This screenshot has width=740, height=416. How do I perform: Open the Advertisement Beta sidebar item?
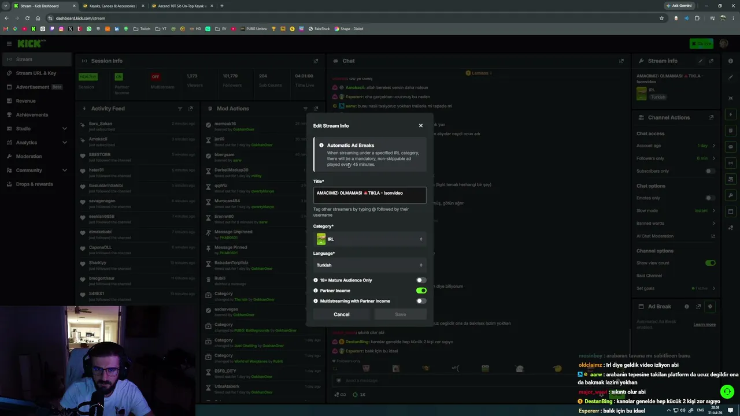36,87
